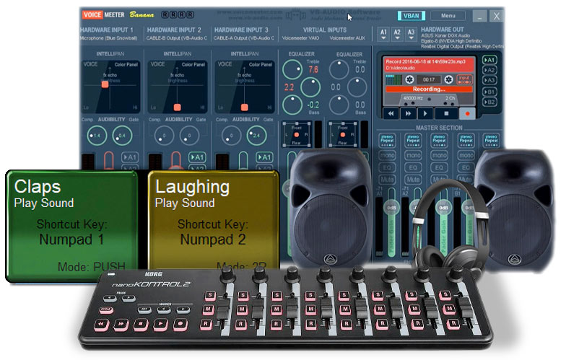
Task: Select device for Hardware Input 2 CABLE-B Output
Action: click(x=176, y=38)
